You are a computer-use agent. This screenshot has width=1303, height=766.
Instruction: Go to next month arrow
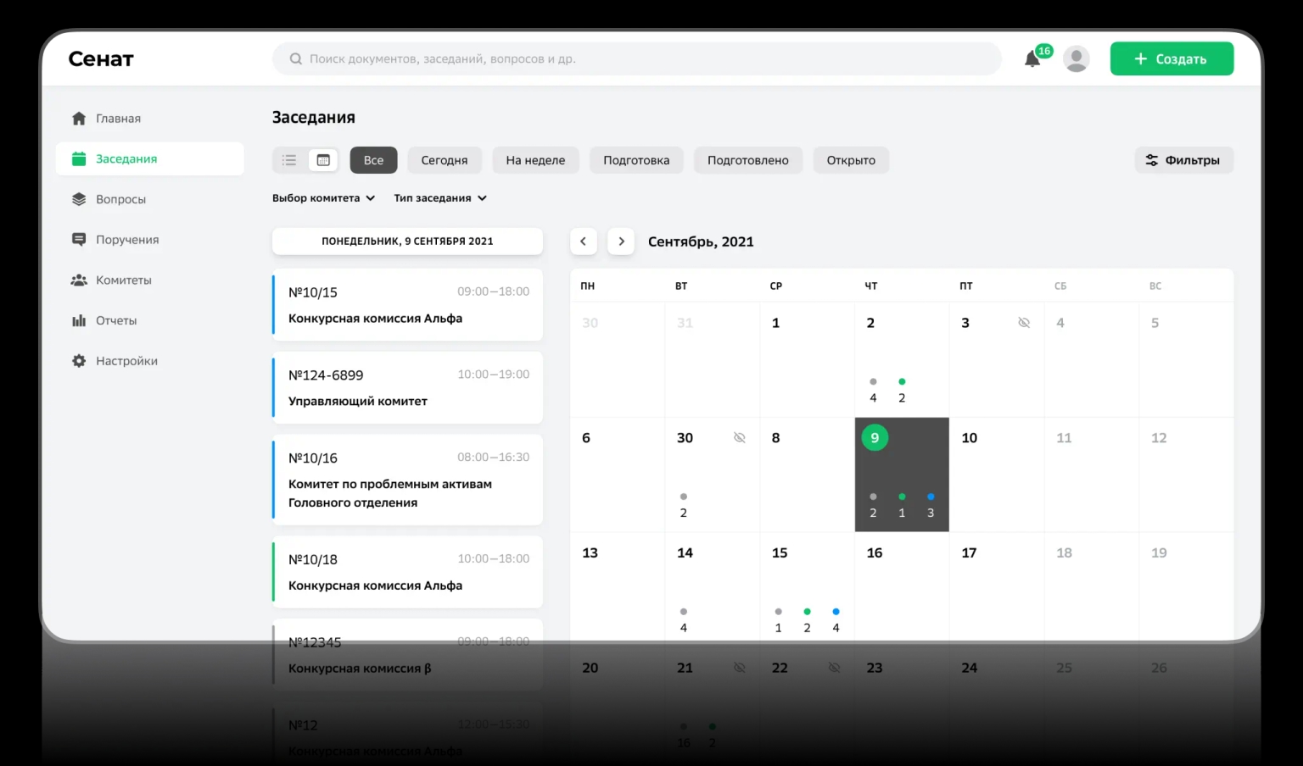[x=621, y=241]
